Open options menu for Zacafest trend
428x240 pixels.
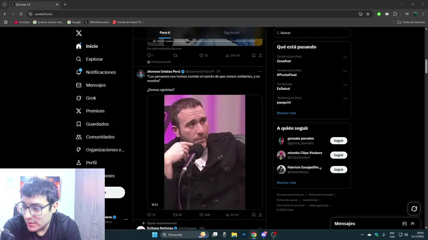pyautogui.click(x=345, y=57)
